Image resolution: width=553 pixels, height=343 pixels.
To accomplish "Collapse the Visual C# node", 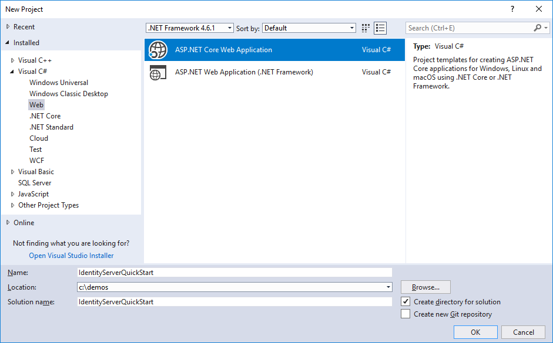I will click(x=12, y=72).
